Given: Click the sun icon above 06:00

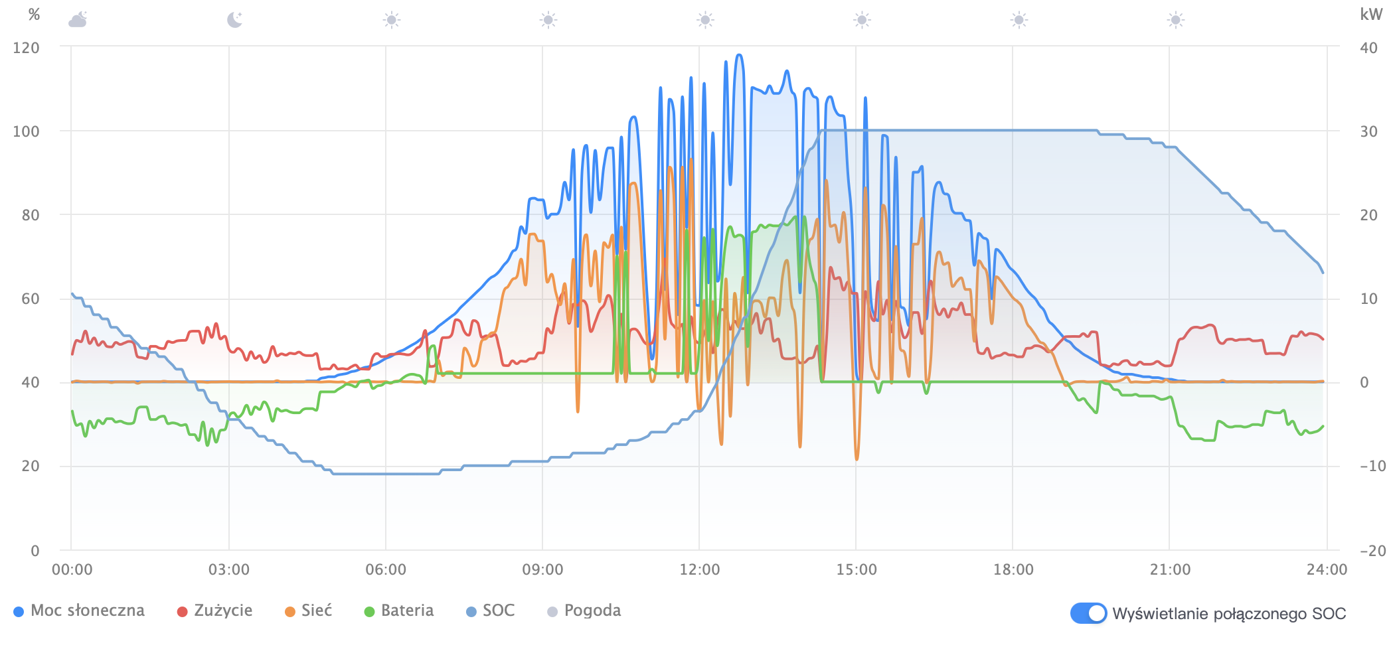Looking at the screenshot, I should click(392, 20).
